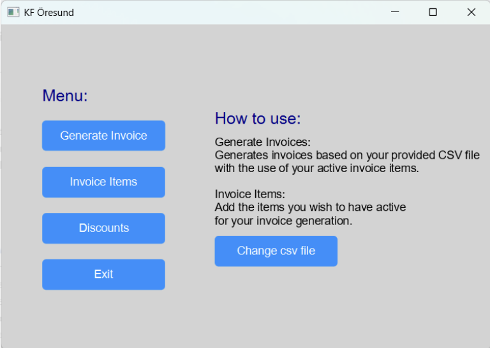Select the Generate Invoices: instruction label
This screenshot has height=348, width=490.
point(262,141)
